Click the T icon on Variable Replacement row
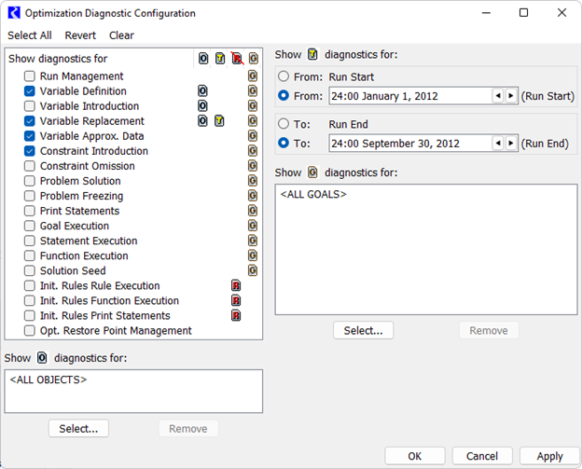The image size is (582, 469). tap(220, 121)
